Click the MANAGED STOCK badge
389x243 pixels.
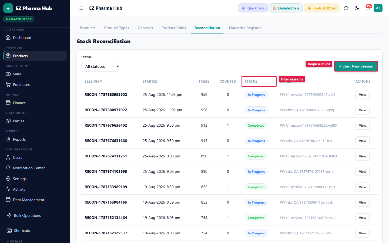click(x=19, y=19)
